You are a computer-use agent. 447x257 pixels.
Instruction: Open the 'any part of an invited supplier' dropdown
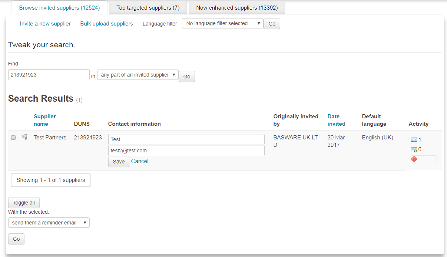(x=138, y=74)
